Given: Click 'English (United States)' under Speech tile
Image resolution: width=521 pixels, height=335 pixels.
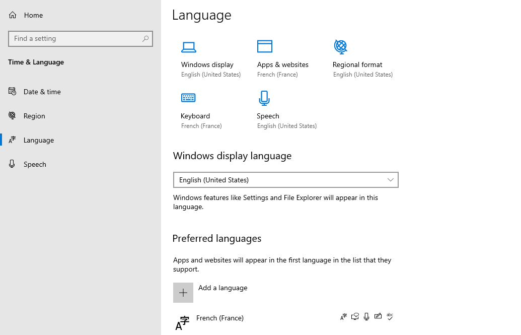Looking at the screenshot, I should (x=287, y=126).
